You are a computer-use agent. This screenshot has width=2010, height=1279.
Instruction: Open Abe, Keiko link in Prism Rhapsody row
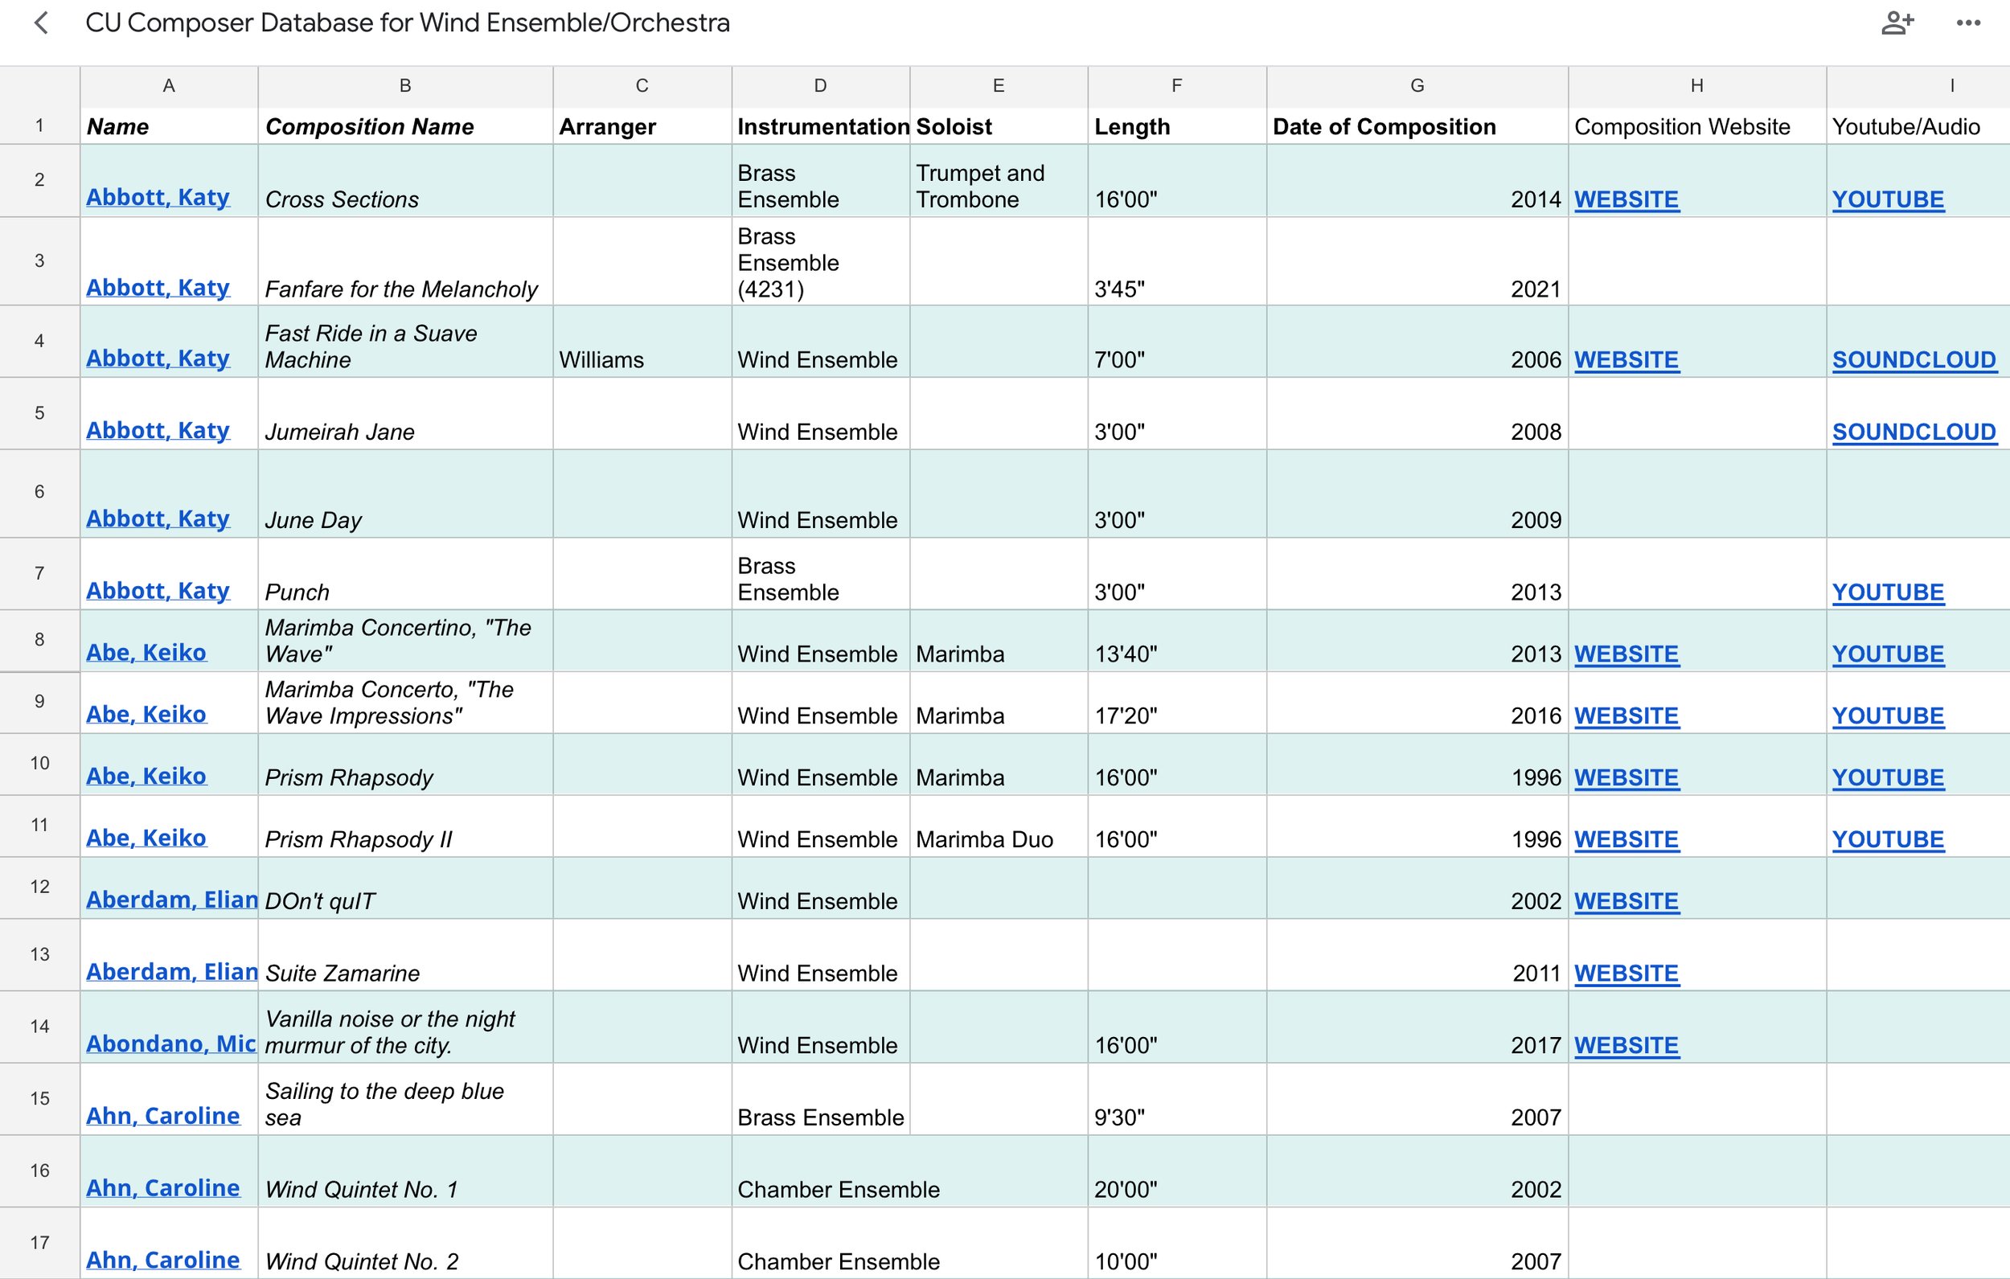tap(146, 776)
